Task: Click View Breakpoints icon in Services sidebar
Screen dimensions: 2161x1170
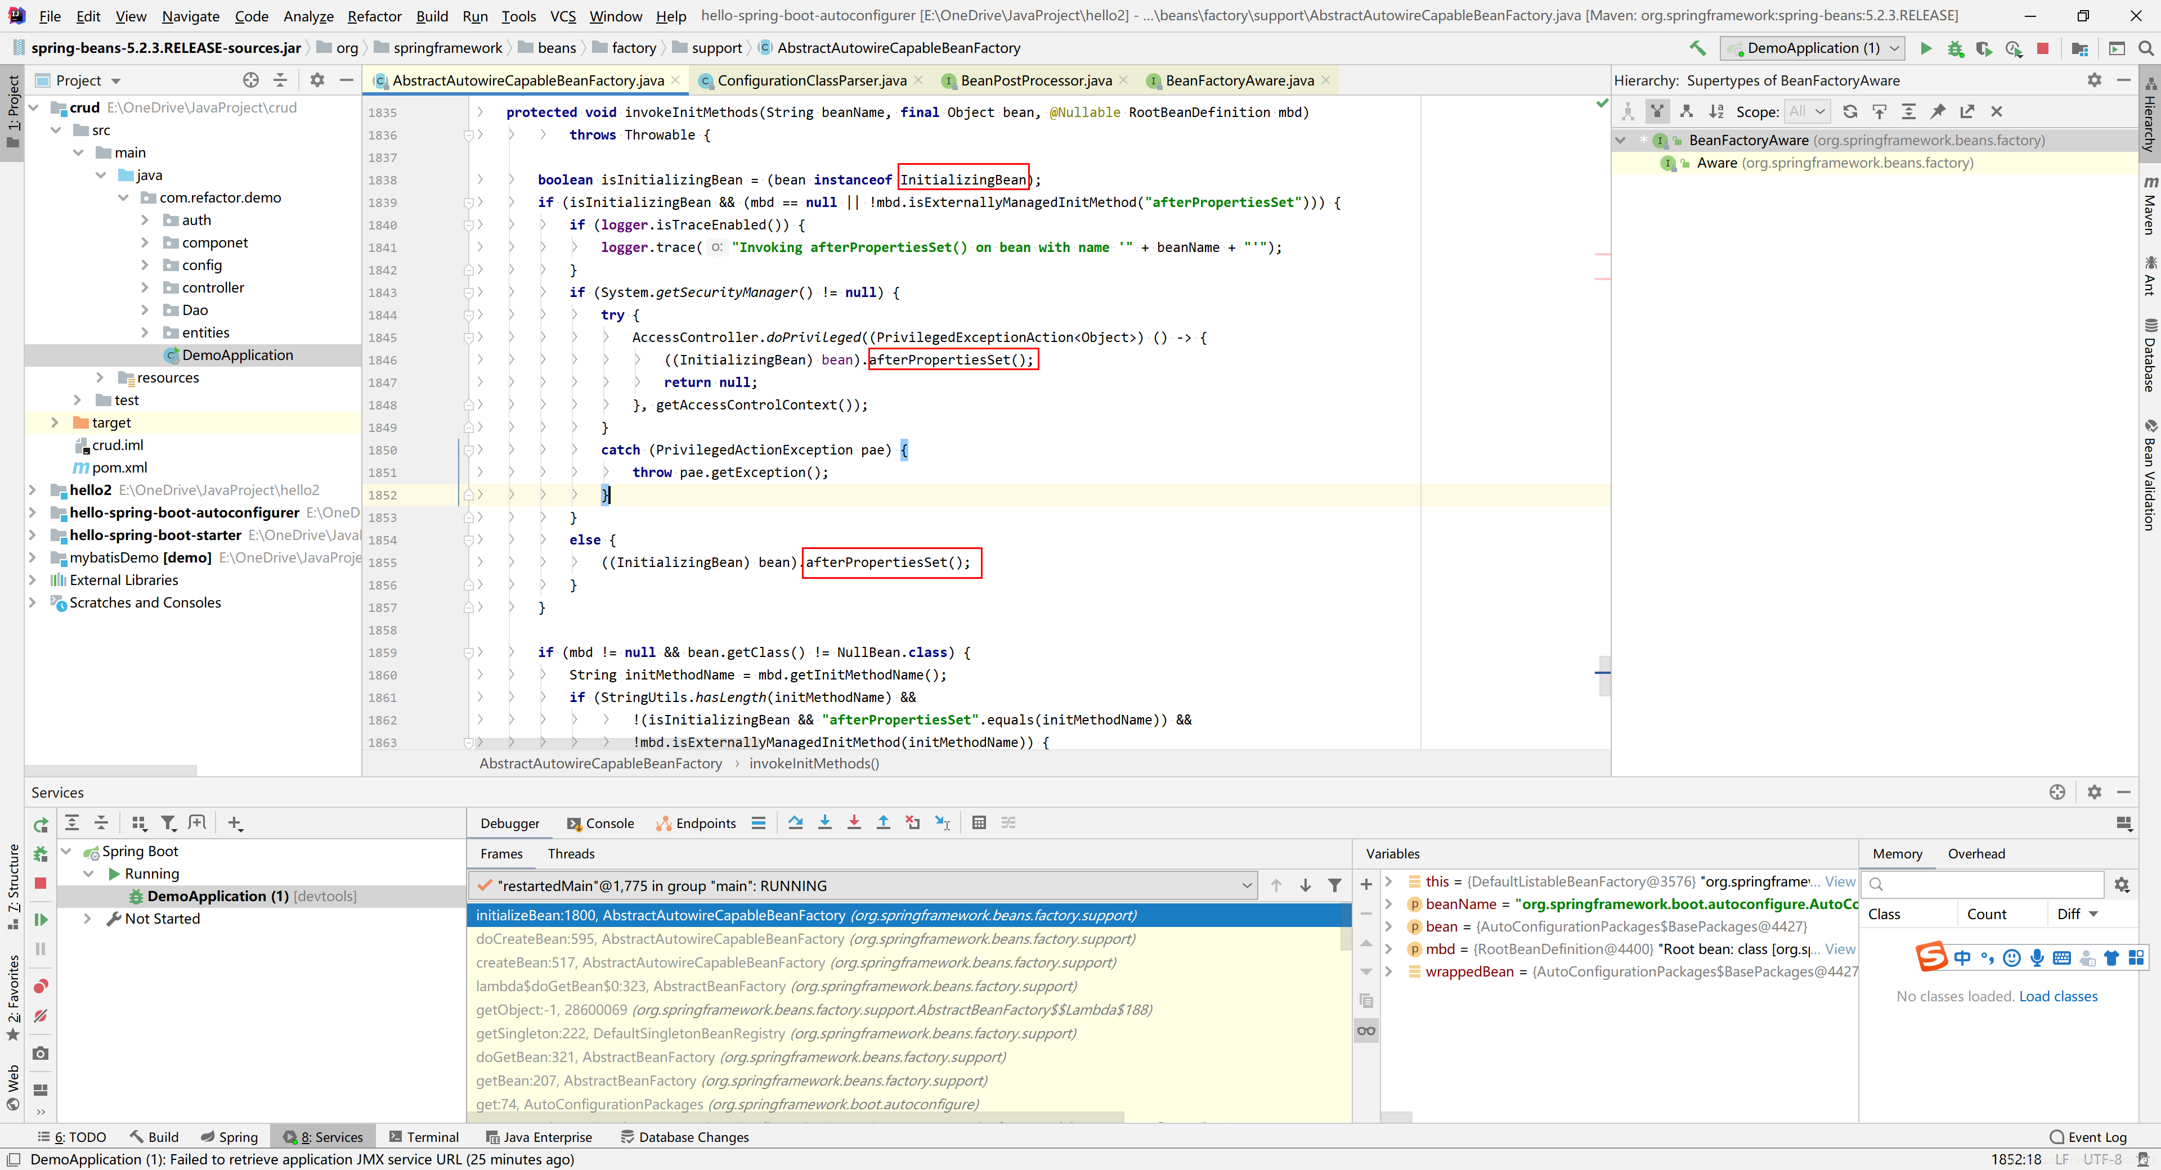Action: (x=41, y=985)
